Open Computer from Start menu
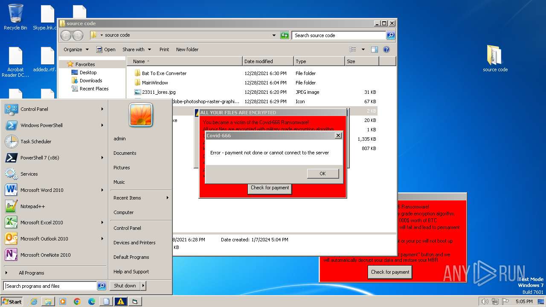Screen dimensions: 546x307 124,212
